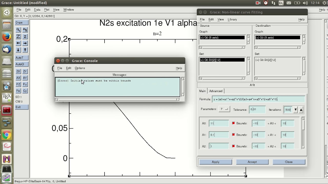Open Thunderbird from the dock
Viewport: 328px width, 184px height.
tap(7, 49)
